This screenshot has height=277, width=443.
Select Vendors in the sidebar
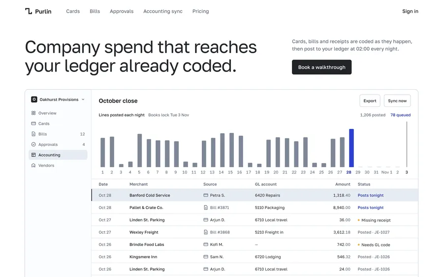pyautogui.click(x=58, y=165)
